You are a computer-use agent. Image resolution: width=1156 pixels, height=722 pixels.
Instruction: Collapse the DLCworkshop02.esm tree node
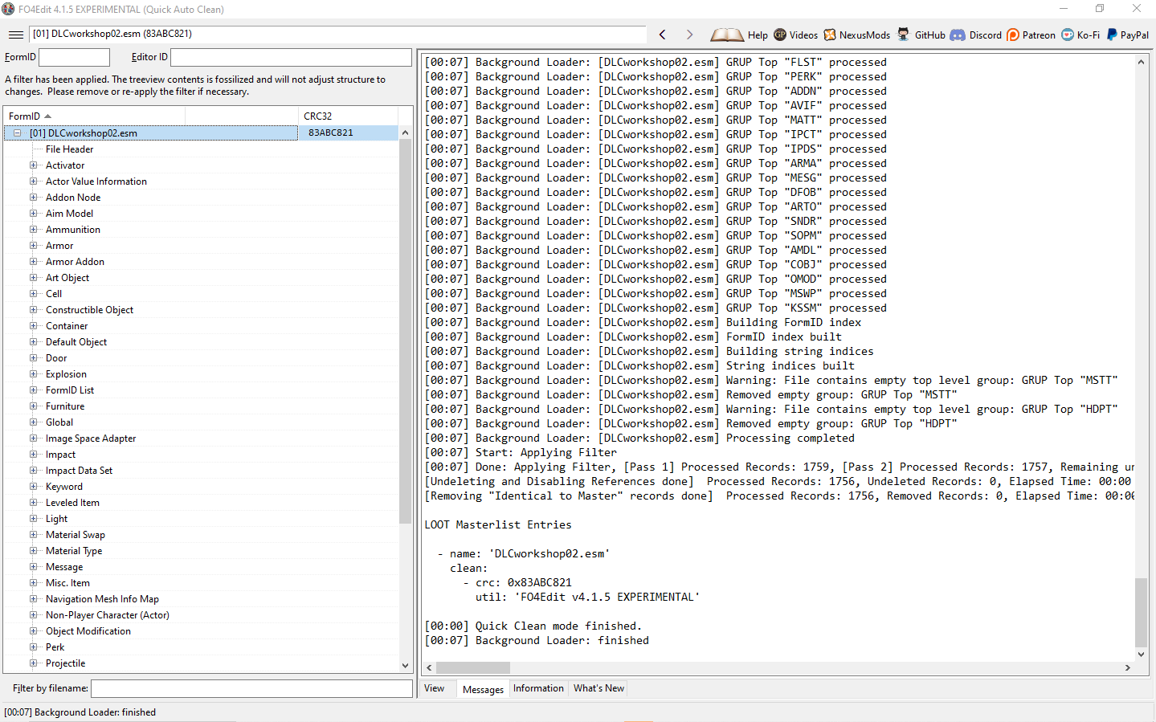point(17,133)
